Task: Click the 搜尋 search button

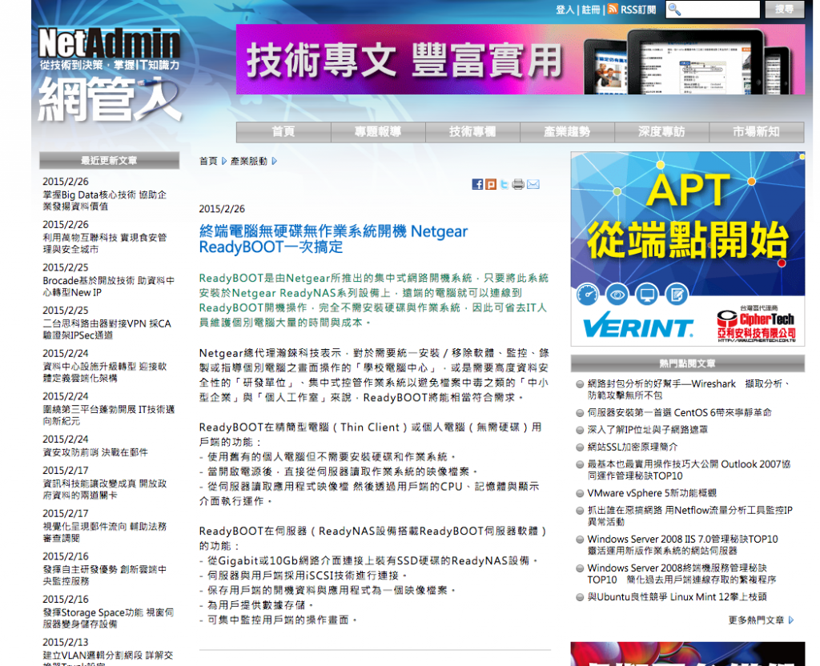Action: [x=784, y=9]
